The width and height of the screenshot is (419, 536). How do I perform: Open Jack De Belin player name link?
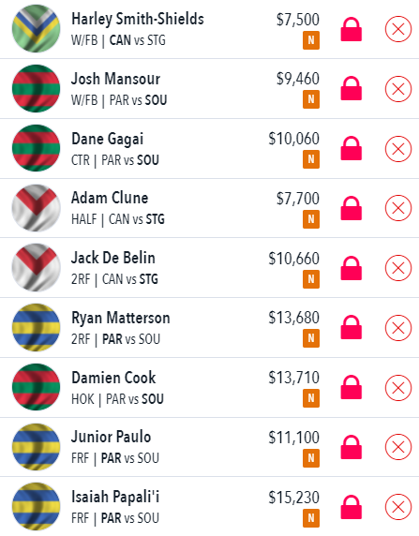tap(113, 258)
